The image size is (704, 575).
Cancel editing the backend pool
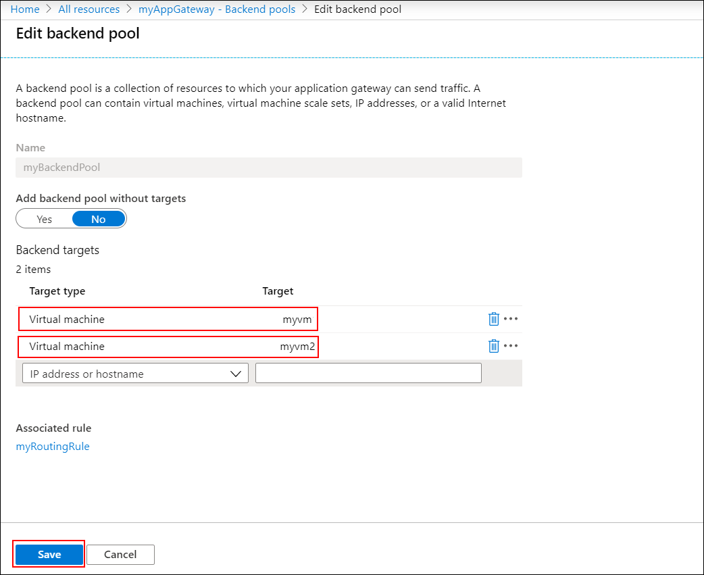point(120,554)
